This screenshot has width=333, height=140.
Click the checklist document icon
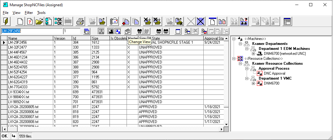point(49,21)
